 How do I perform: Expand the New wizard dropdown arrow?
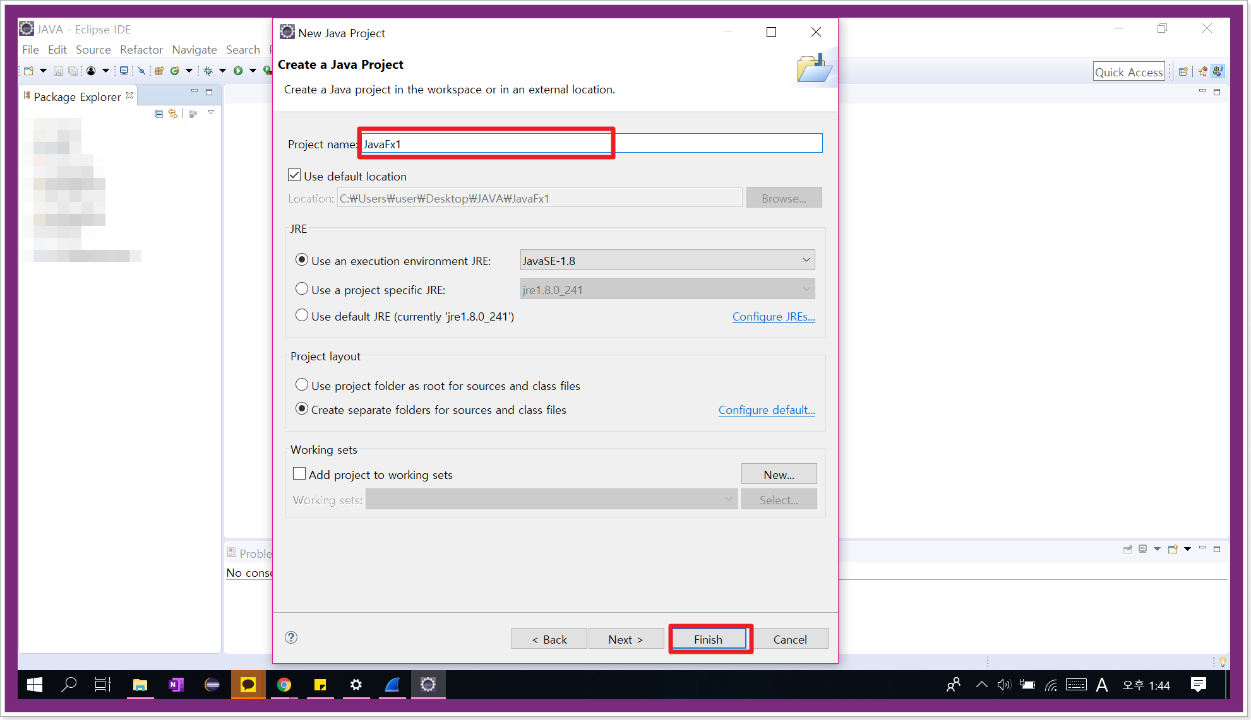(43, 71)
